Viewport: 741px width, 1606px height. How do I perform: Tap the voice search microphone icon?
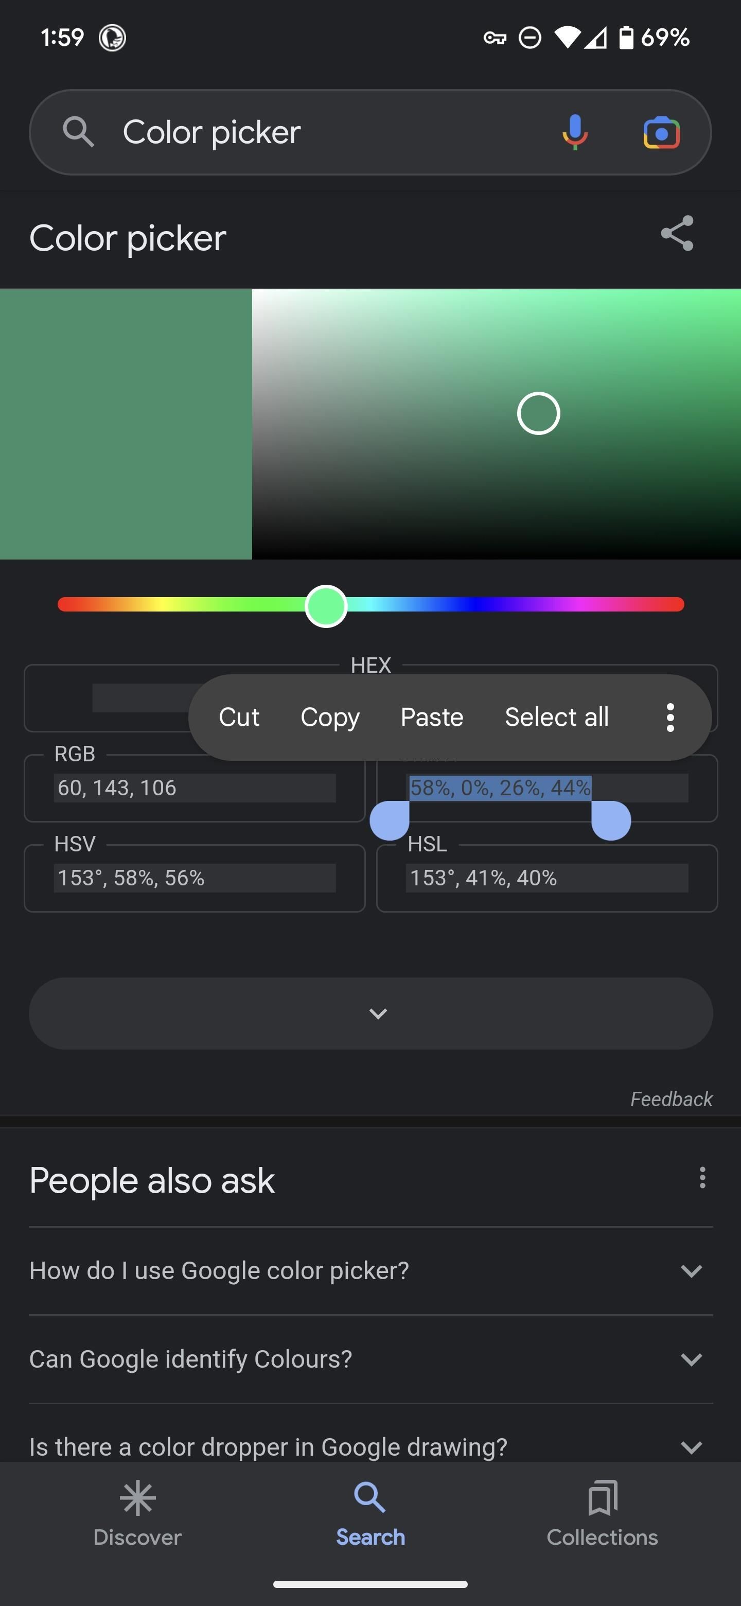(x=575, y=132)
